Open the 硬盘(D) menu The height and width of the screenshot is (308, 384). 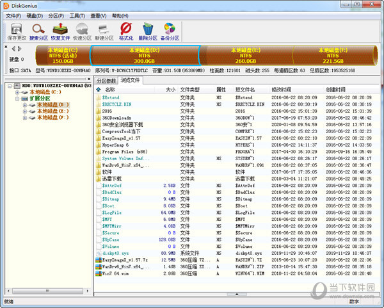[35, 16]
